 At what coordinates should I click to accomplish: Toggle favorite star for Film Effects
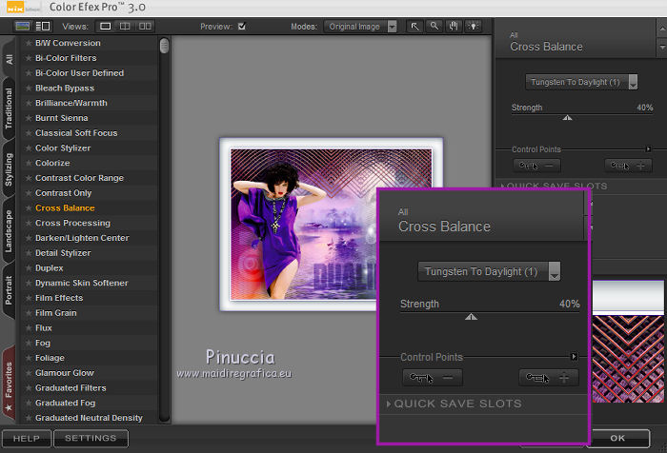[x=28, y=298]
